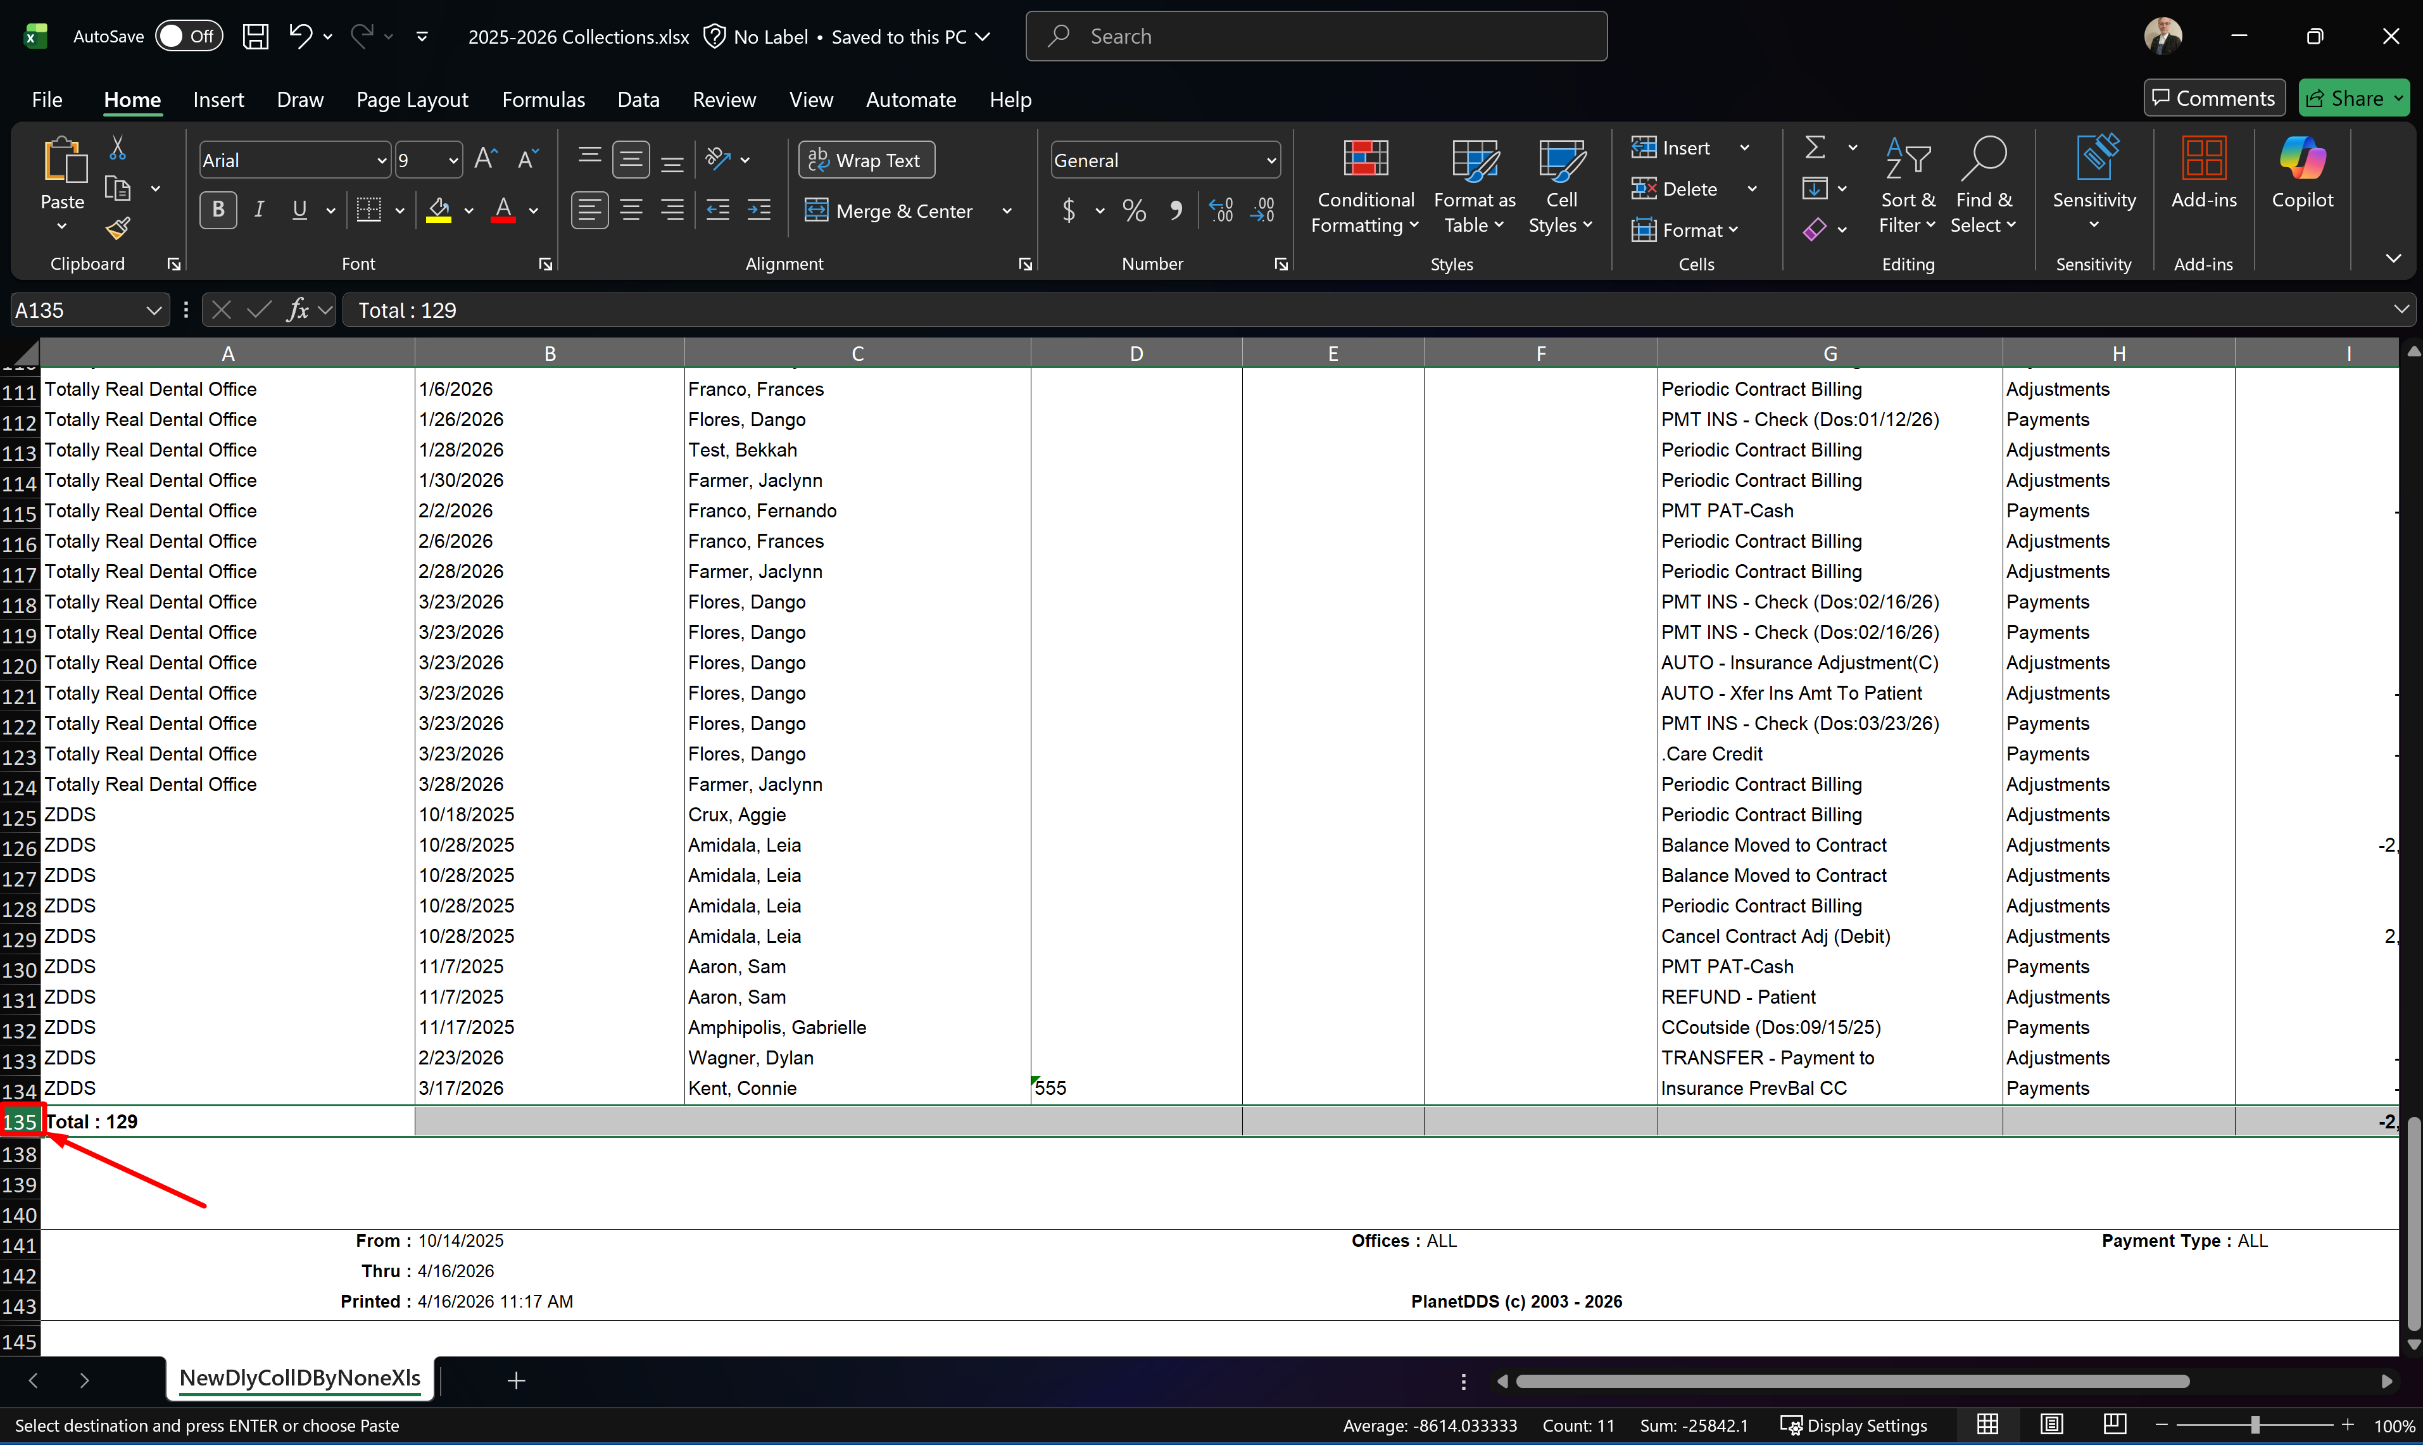This screenshot has height=1445, width=2423.
Task: Apply underline formatting
Action: (300, 210)
